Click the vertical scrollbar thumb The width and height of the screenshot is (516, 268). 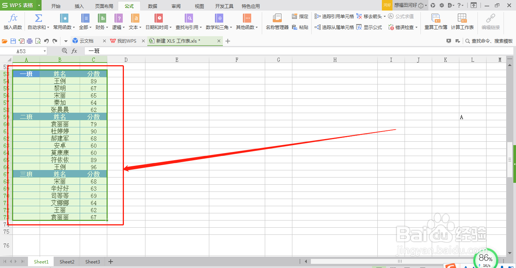[x=510, y=159]
